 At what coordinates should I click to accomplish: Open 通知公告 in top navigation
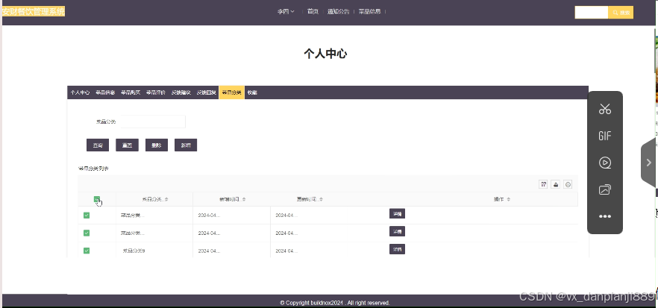pos(338,12)
